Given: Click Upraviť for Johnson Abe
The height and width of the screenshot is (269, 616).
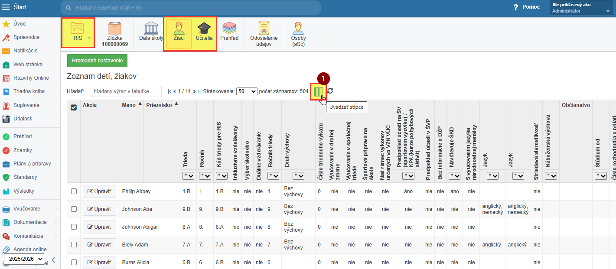Looking at the screenshot, I should click(99, 209).
